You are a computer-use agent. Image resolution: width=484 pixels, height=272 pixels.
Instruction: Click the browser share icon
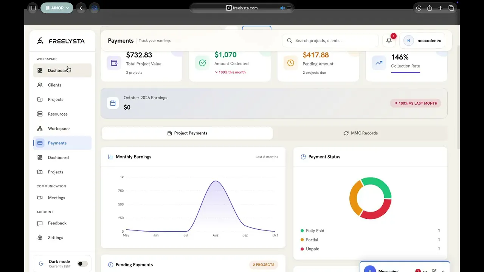tap(430, 8)
